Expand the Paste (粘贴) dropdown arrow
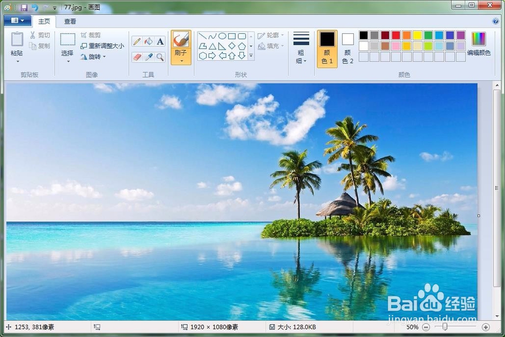Viewport: 505px width, 337px height. click(18, 61)
